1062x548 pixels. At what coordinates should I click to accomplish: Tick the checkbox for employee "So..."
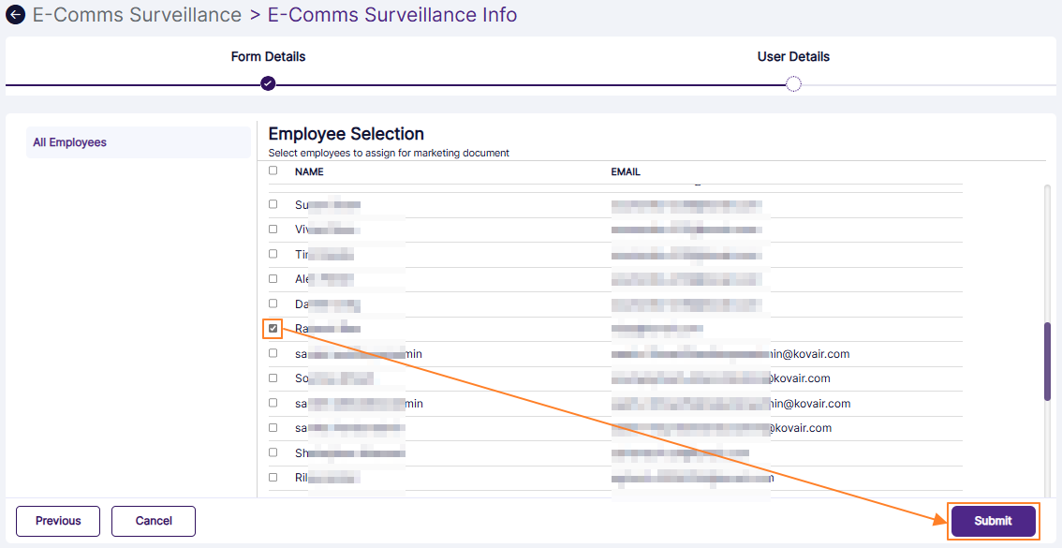click(273, 378)
